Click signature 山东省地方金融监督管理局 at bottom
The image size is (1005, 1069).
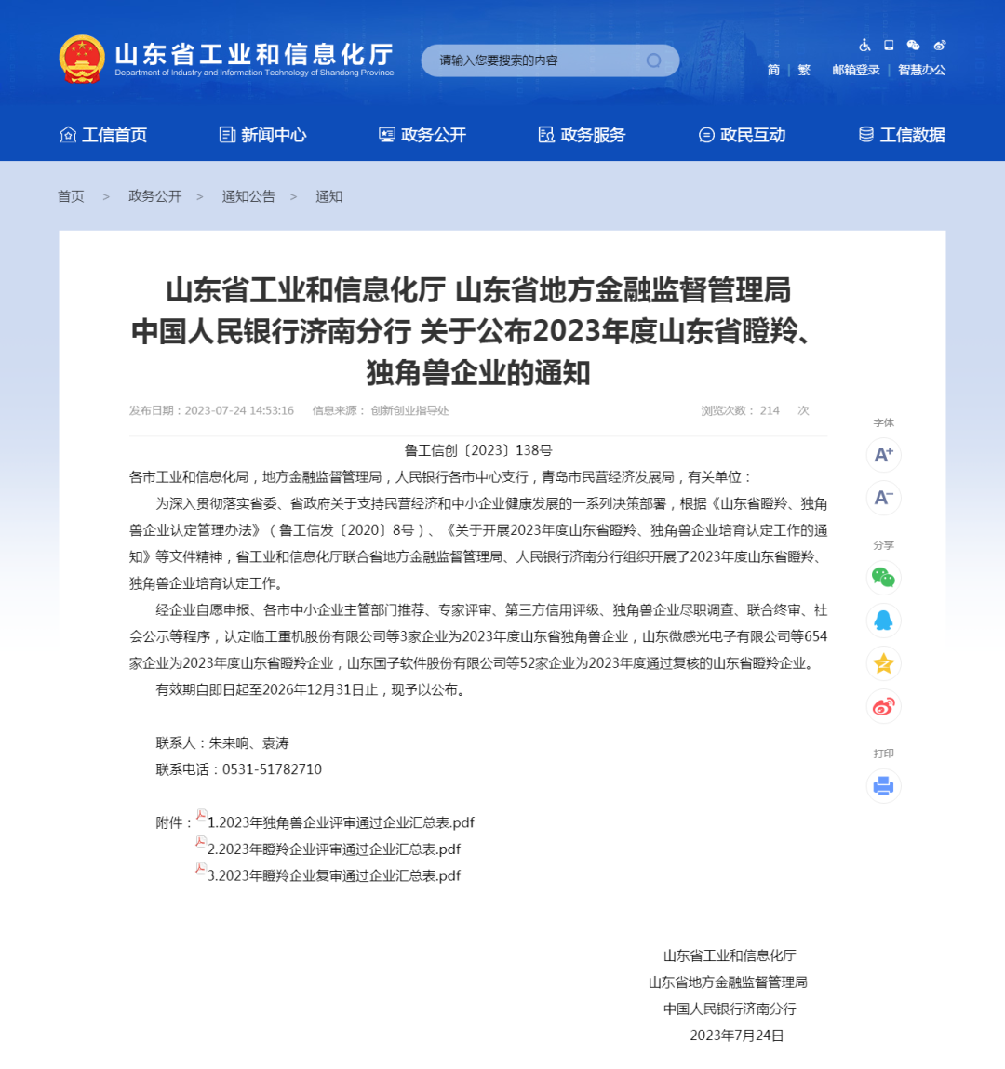(729, 982)
